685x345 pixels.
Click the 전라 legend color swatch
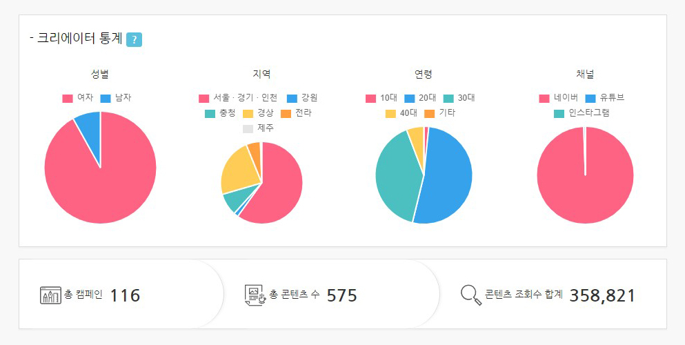point(286,113)
